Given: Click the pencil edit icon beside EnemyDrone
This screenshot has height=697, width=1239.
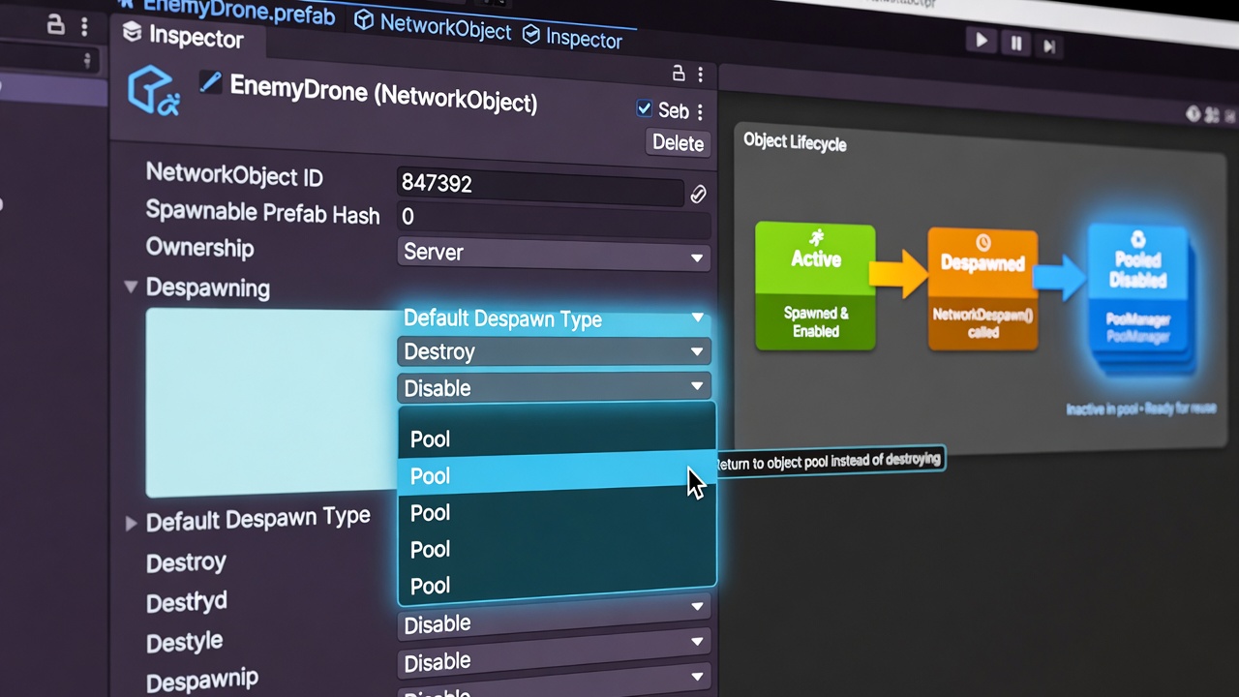Looking at the screenshot, I should 210,81.
